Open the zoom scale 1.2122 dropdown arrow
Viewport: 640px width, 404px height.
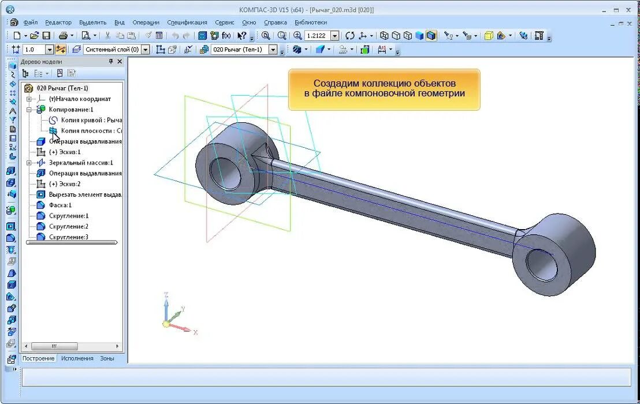(x=334, y=36)
